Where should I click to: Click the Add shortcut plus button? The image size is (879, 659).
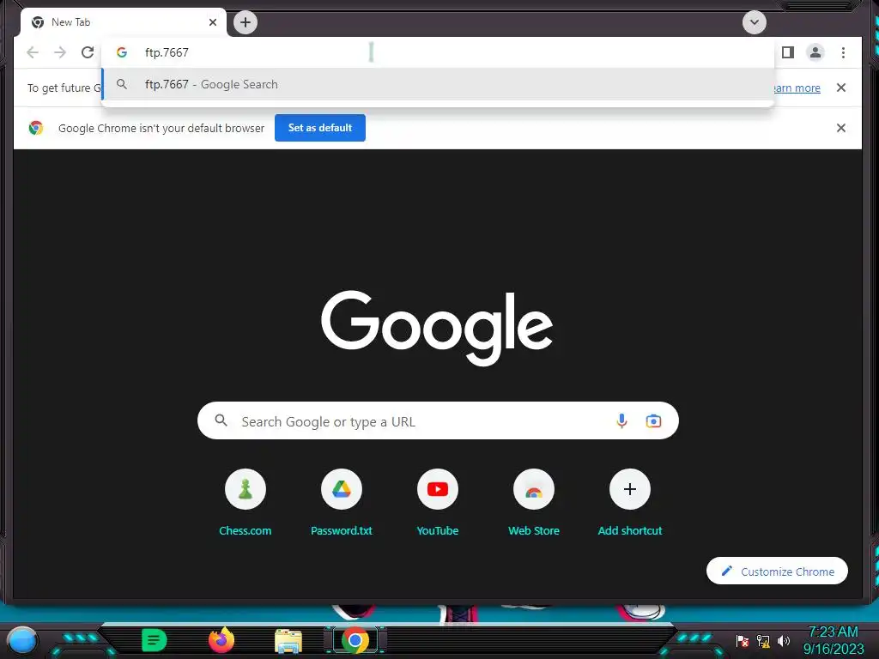point(630,489)
